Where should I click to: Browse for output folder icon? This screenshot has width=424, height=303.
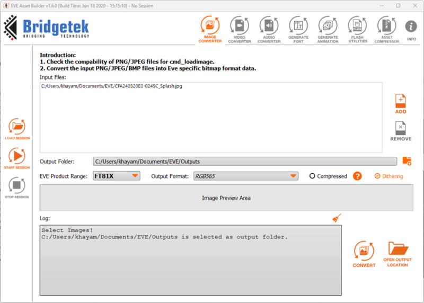[407, 161]
